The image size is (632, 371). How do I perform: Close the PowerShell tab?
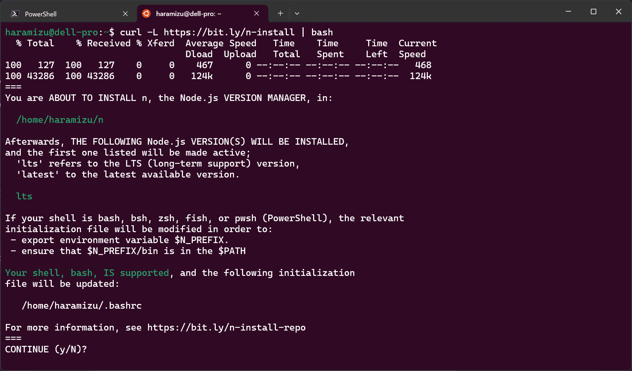point(125,13)
